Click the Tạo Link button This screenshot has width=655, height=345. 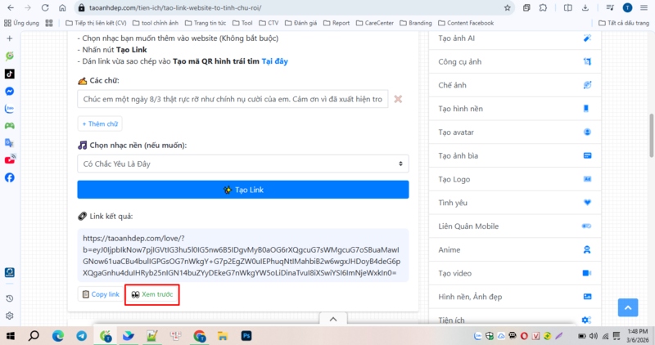click(243, 190)
